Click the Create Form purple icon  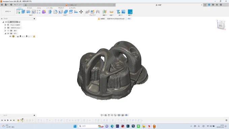tap(44, 12)
